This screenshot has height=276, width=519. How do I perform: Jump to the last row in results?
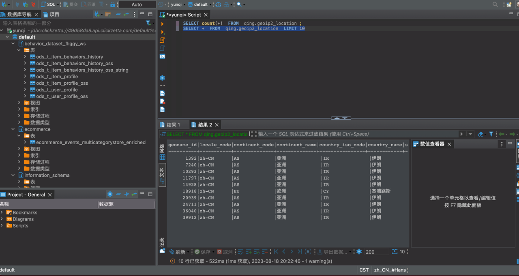(x=300, y=252)
